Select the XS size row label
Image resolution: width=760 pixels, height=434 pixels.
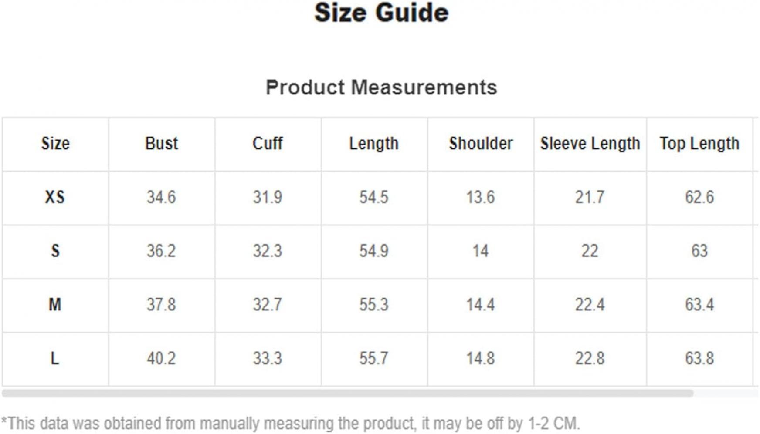55,197
